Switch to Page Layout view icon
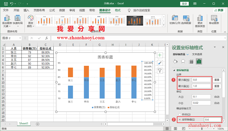228x131 pixels. click(175, 129)
